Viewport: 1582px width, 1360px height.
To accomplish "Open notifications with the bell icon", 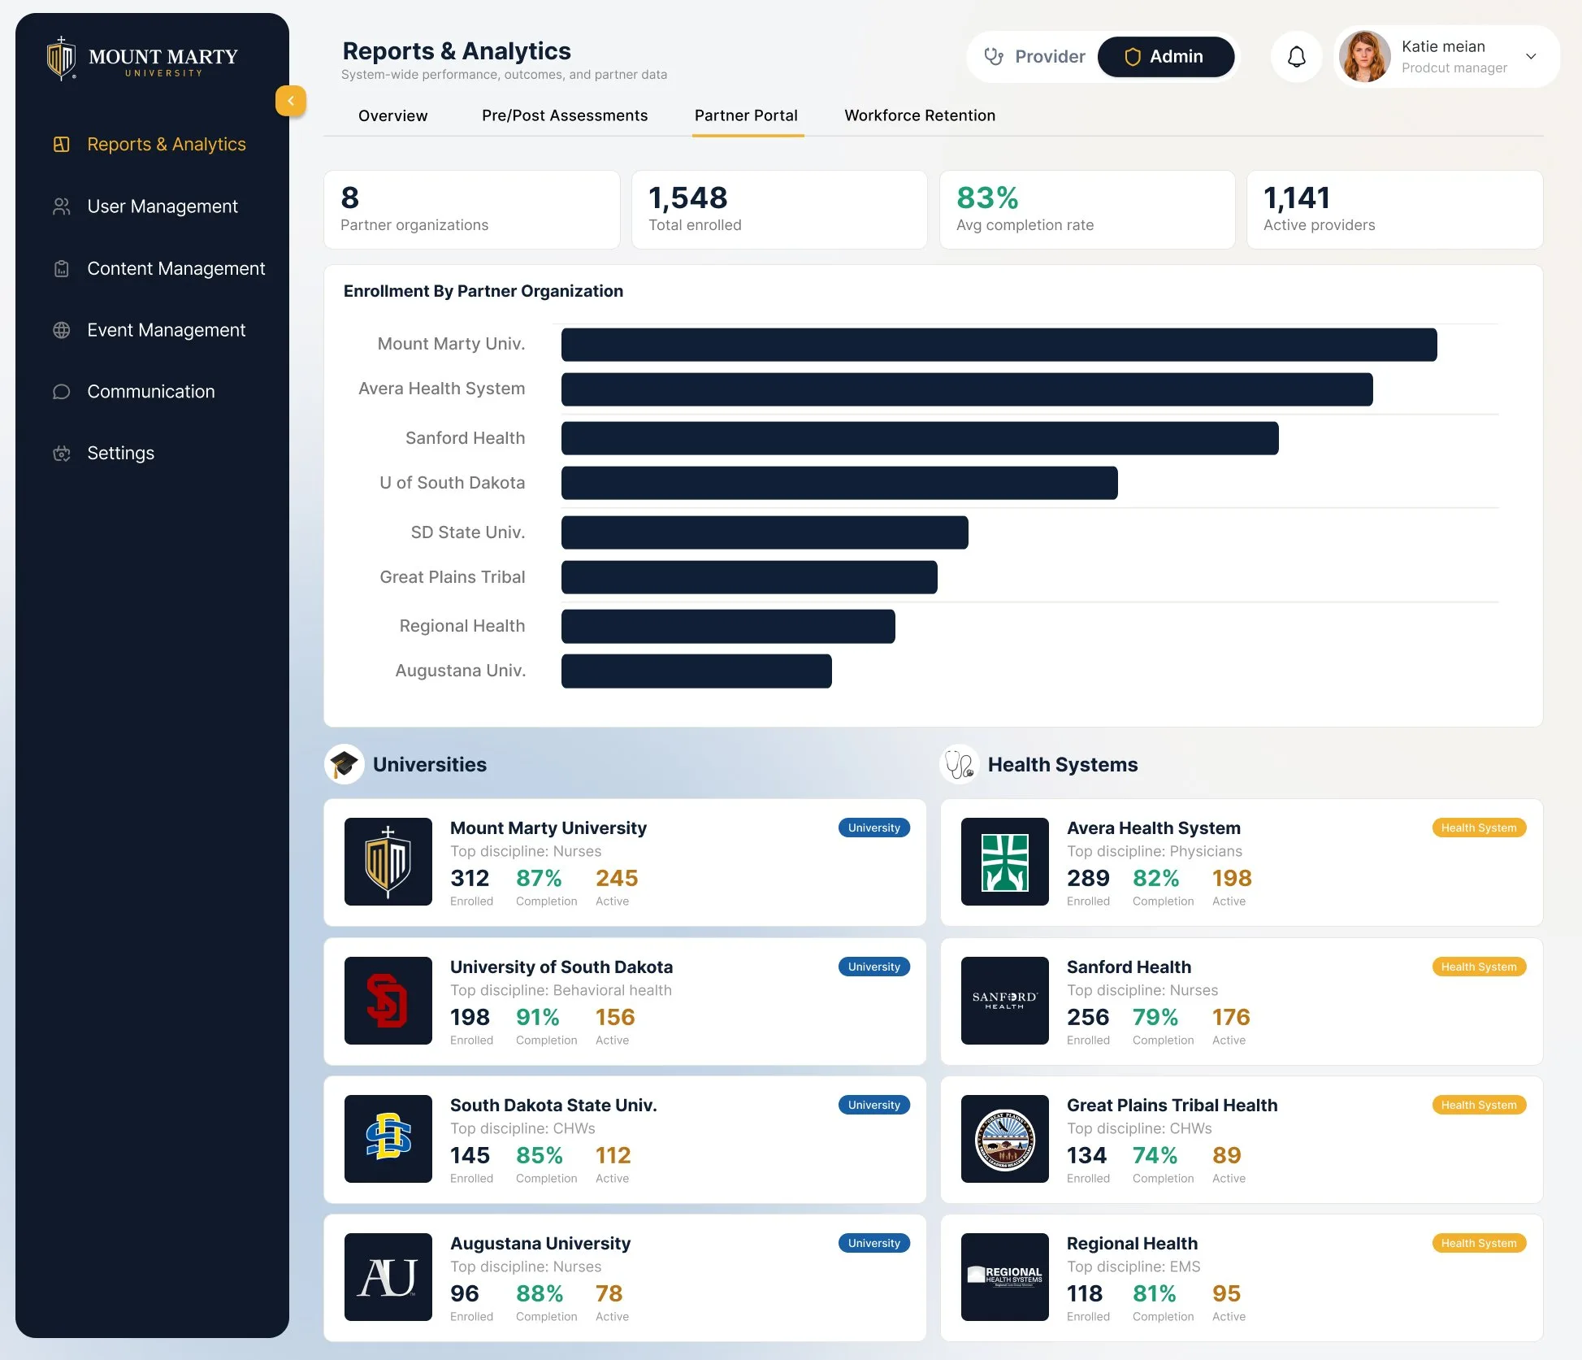I will [x=1297, y=57].
